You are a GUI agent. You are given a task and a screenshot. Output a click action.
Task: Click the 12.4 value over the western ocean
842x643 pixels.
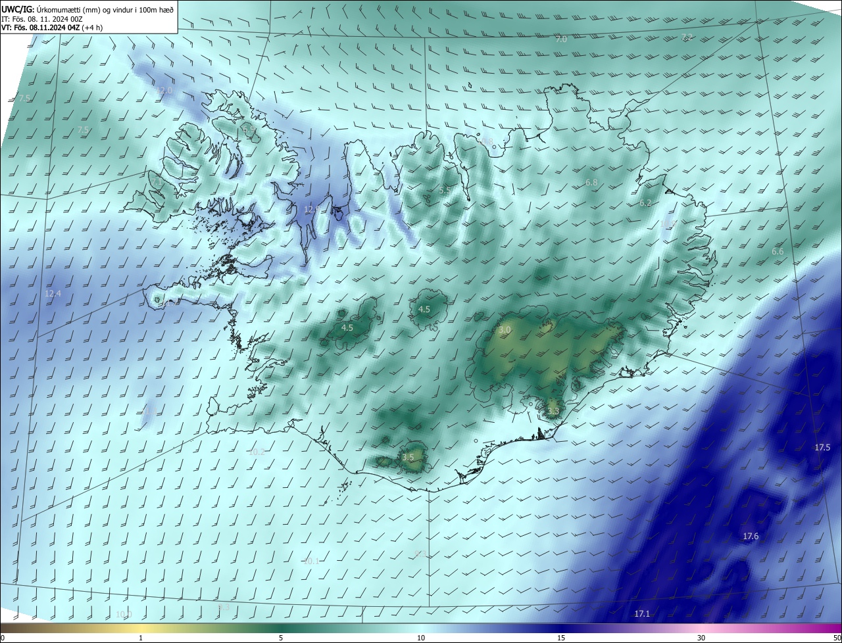53,293
